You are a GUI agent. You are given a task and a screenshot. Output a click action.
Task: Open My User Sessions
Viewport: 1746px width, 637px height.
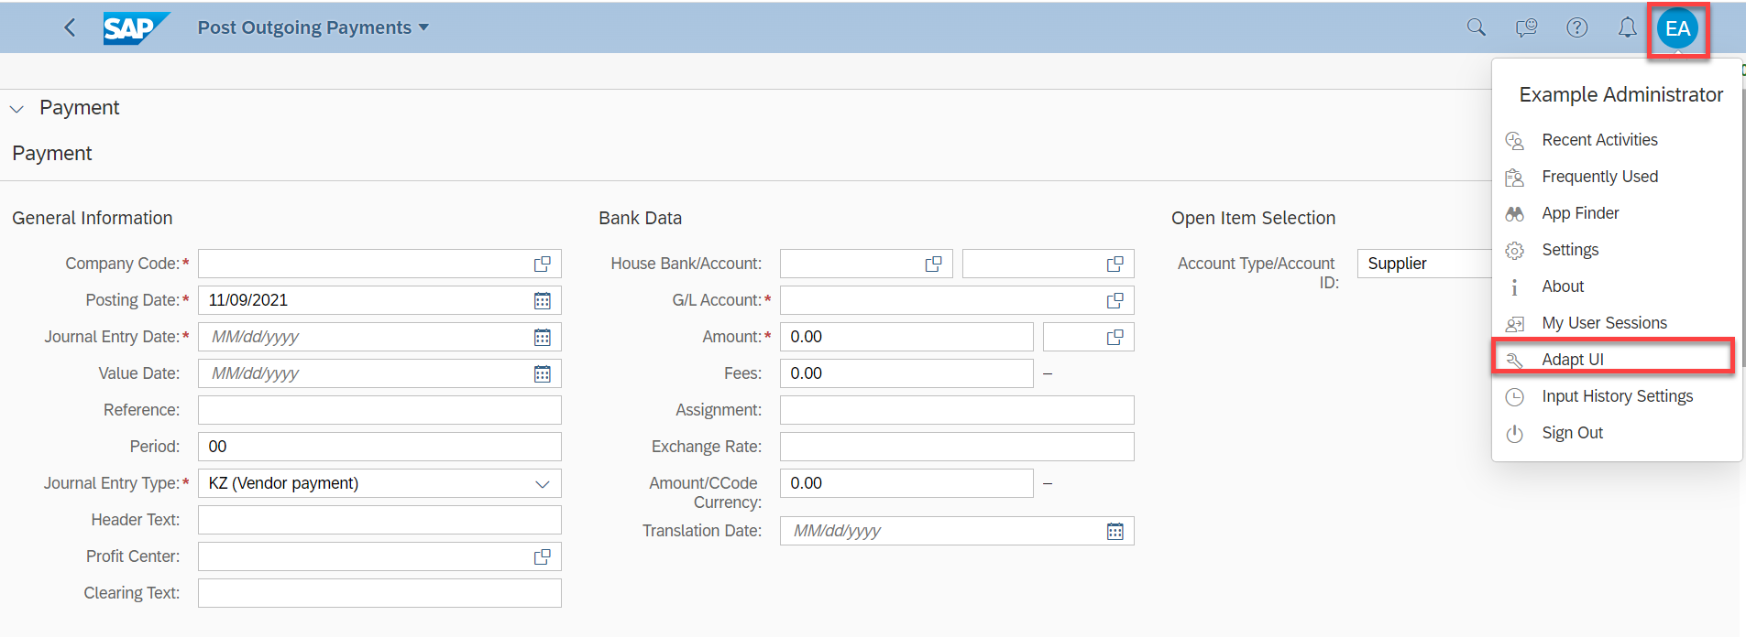coord(1617,323)
